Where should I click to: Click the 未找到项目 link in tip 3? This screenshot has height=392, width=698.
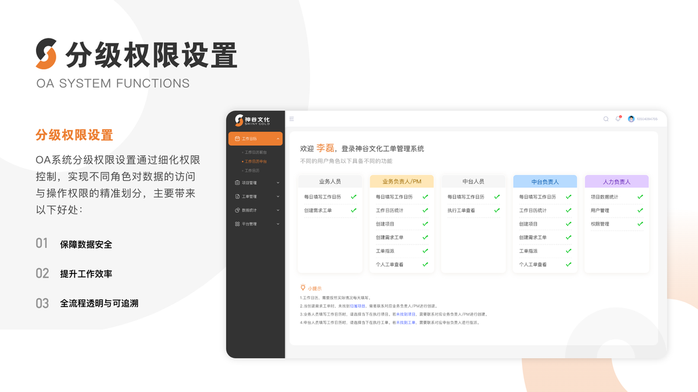coord(406,314)
